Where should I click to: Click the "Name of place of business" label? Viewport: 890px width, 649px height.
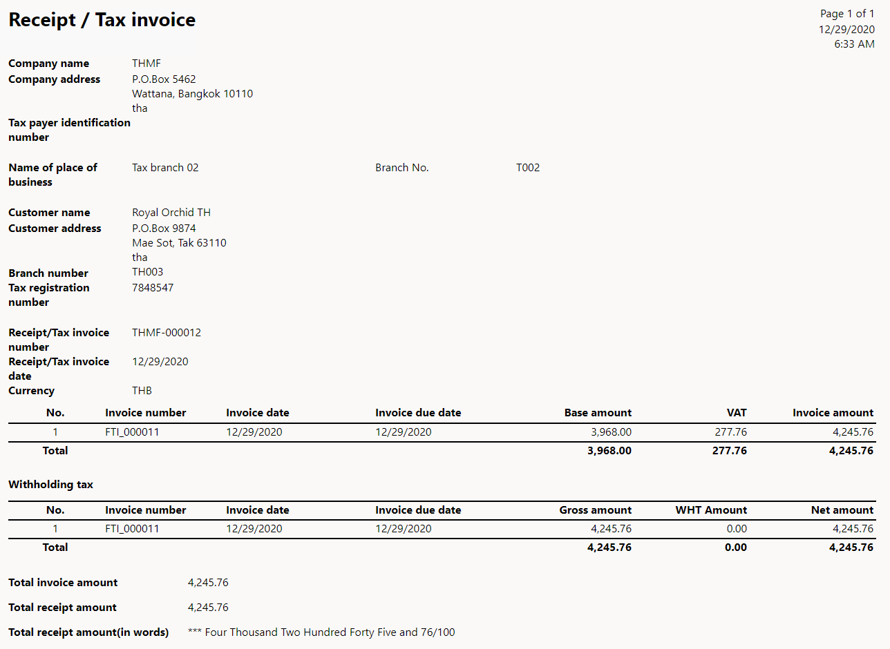pos(53,175)
